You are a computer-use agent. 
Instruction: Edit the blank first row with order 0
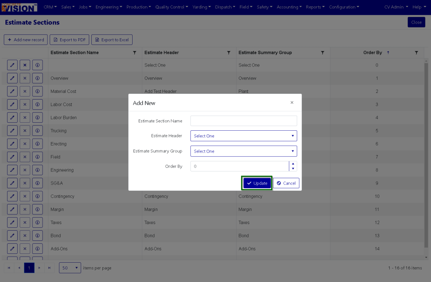pyautogui.click(x=12, y=65)
